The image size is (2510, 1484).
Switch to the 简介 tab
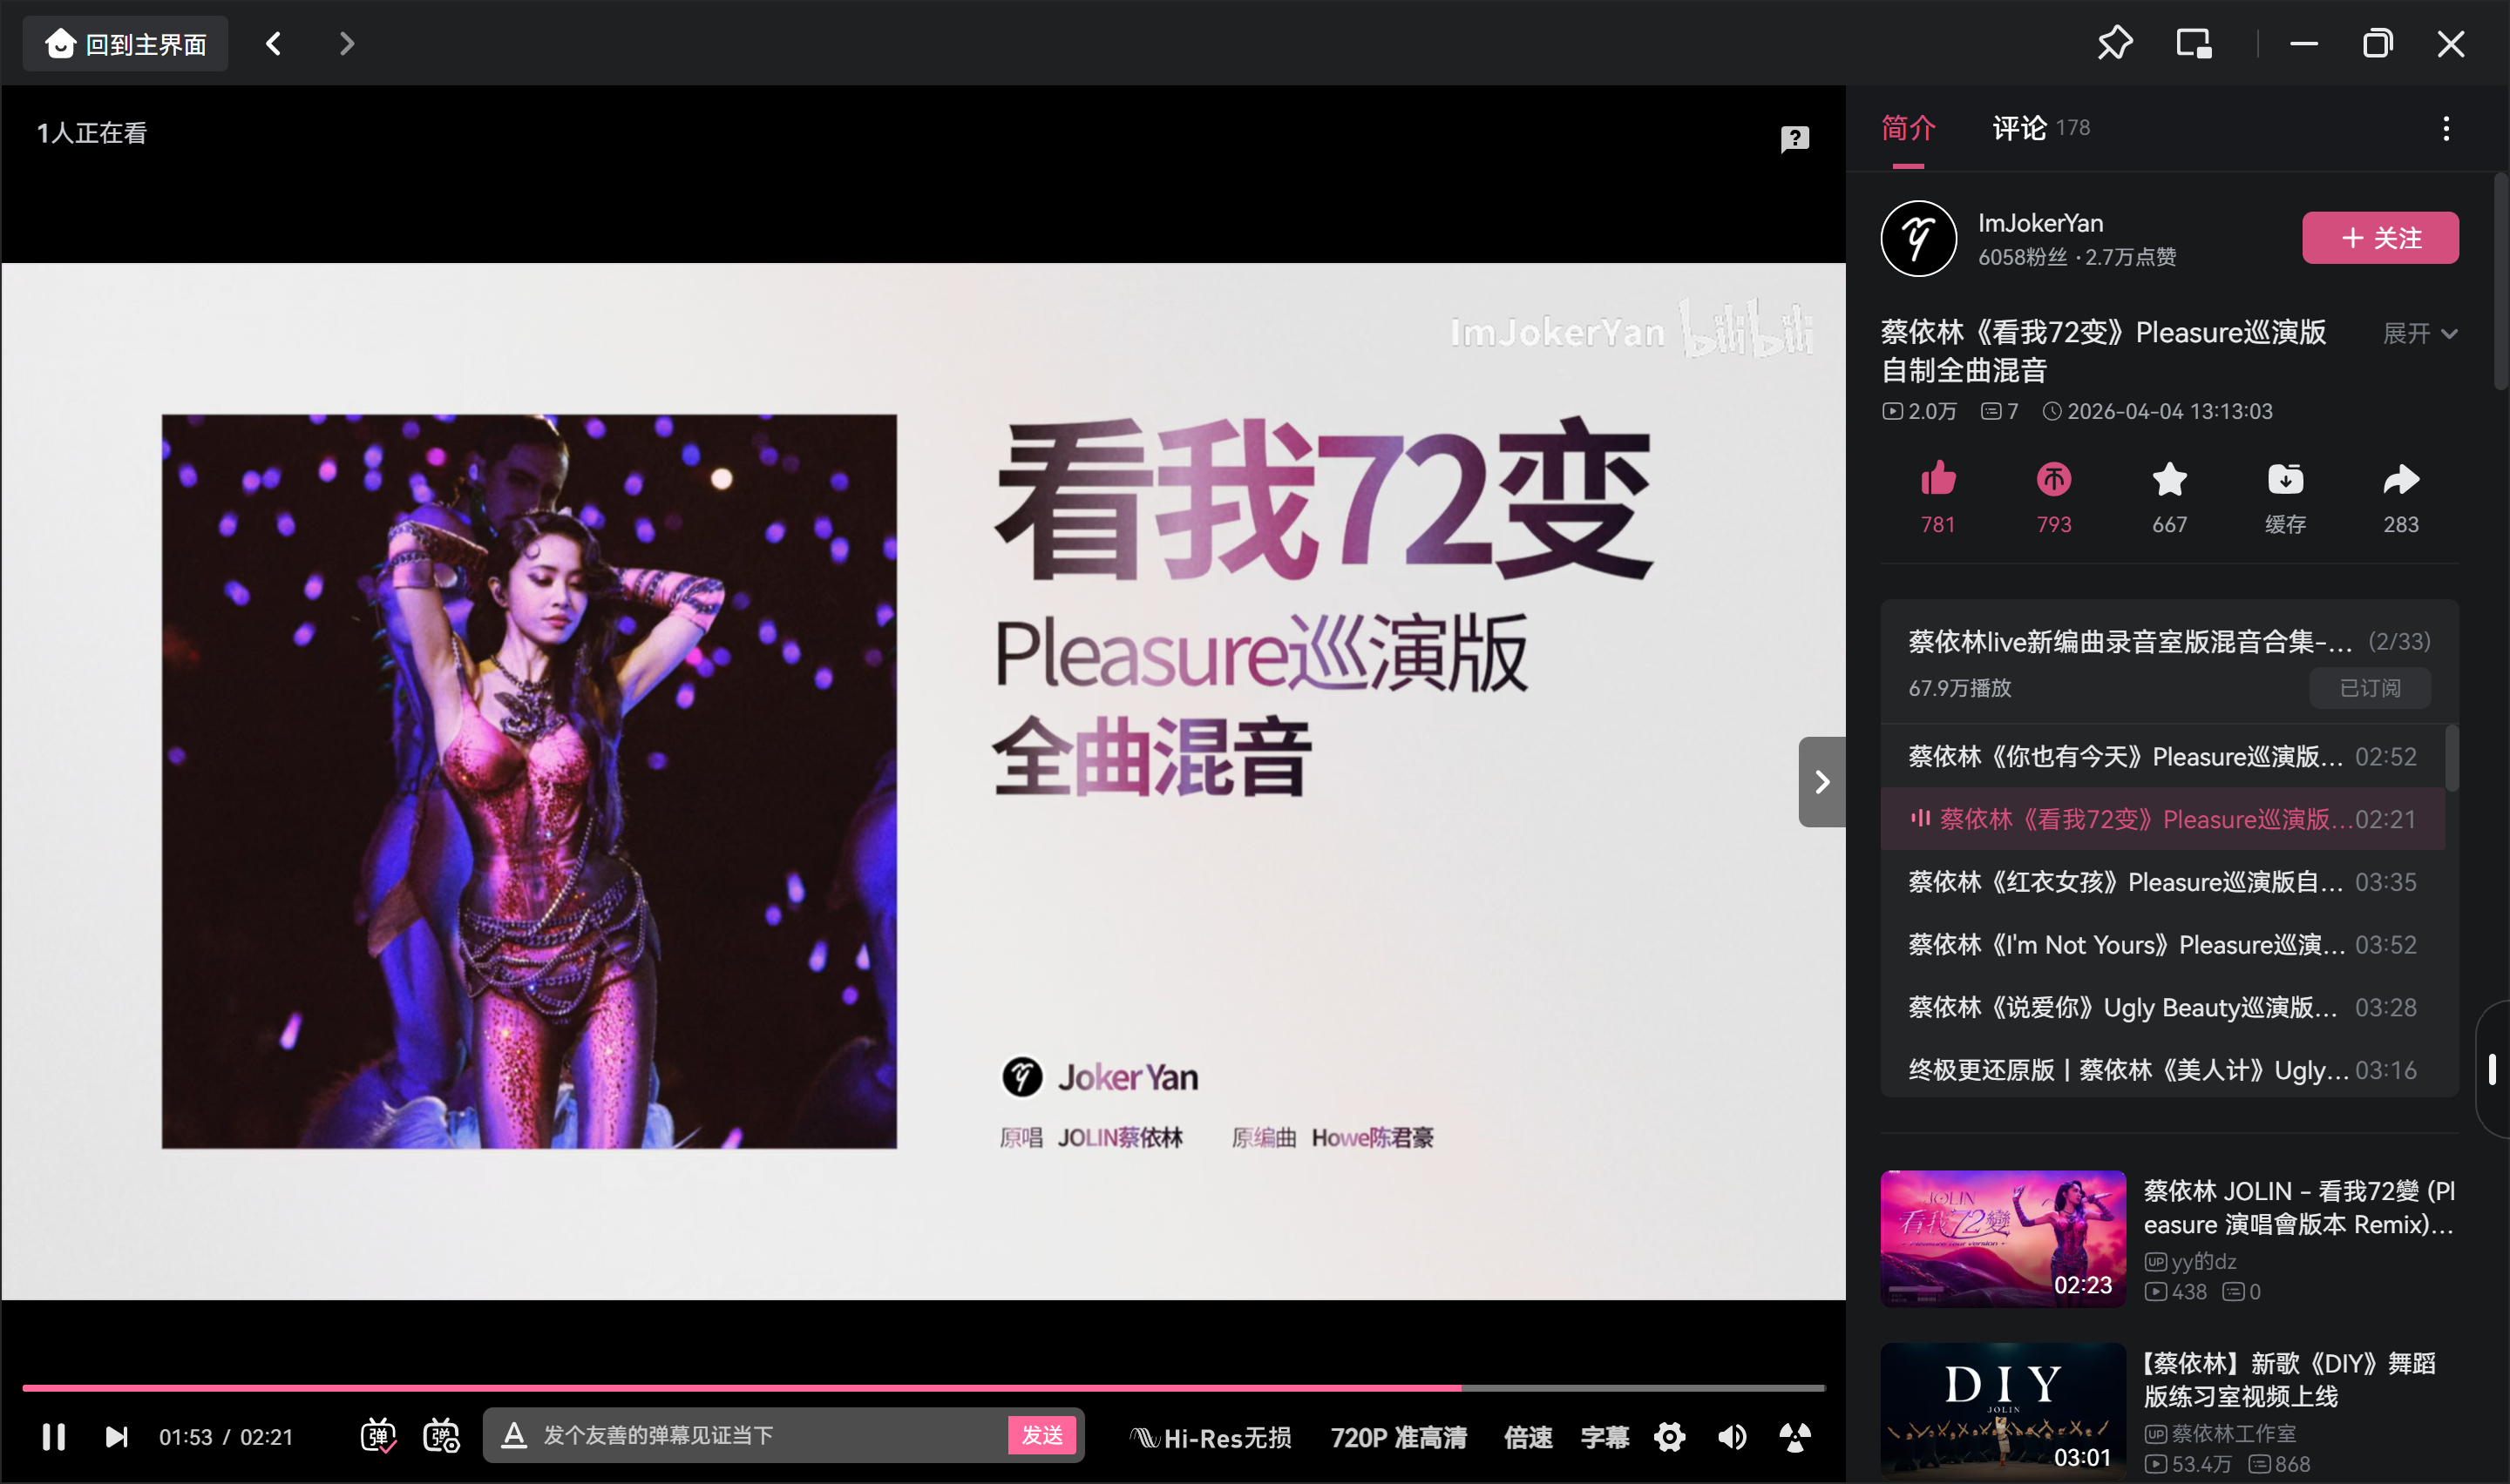click(x=1908, y=128)
